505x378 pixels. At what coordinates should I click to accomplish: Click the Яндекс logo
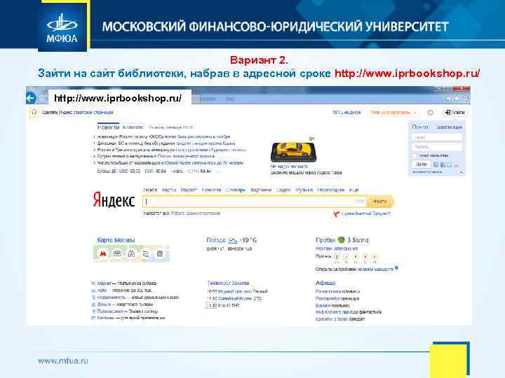(x=114, y=200)
